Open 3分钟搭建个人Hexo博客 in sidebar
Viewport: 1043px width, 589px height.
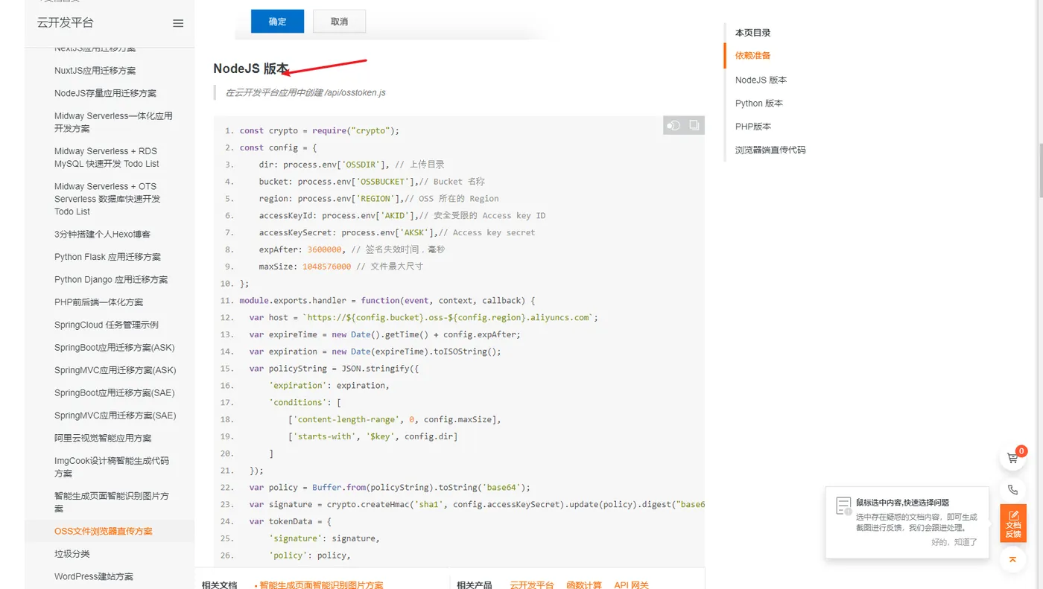(102, 235)
